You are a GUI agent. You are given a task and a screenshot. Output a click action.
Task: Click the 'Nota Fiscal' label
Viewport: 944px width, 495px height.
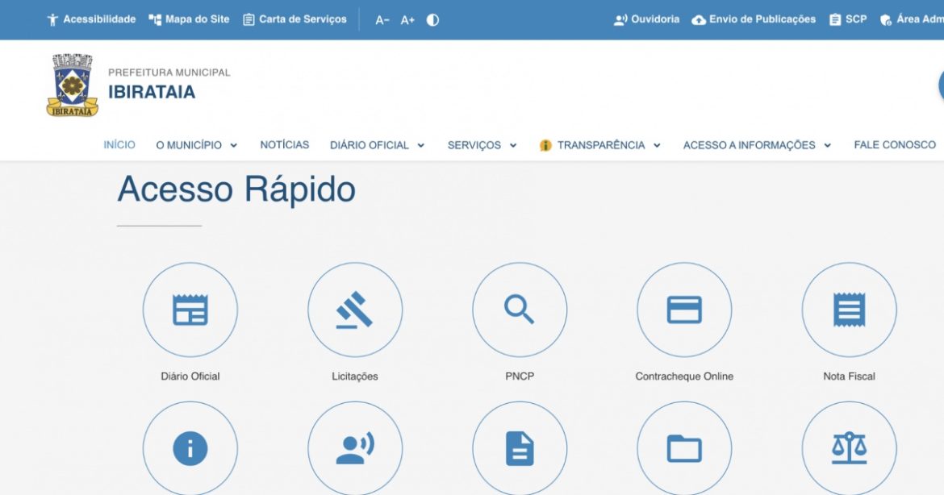click(849, 376)
